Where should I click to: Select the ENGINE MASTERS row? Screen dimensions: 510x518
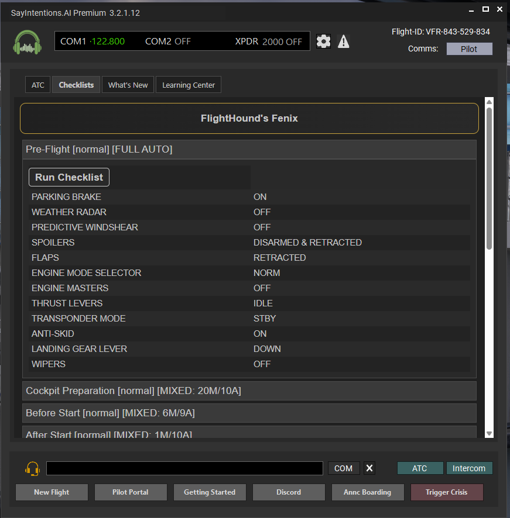[249, 288]
